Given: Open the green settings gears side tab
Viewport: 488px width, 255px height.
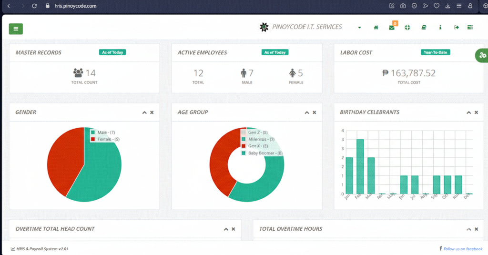Looking at the screenshot, I should pos(481,55).
